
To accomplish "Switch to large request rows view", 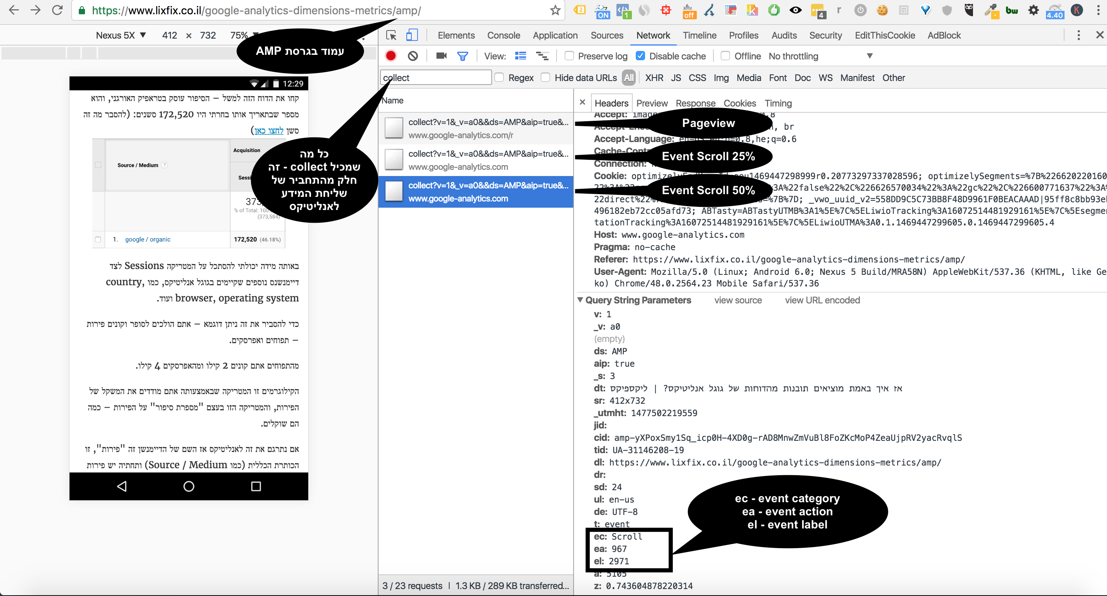I will pos(520,56).
